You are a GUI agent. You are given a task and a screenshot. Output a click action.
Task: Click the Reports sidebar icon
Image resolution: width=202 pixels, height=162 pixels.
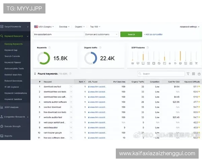click(x=2, y=136)
